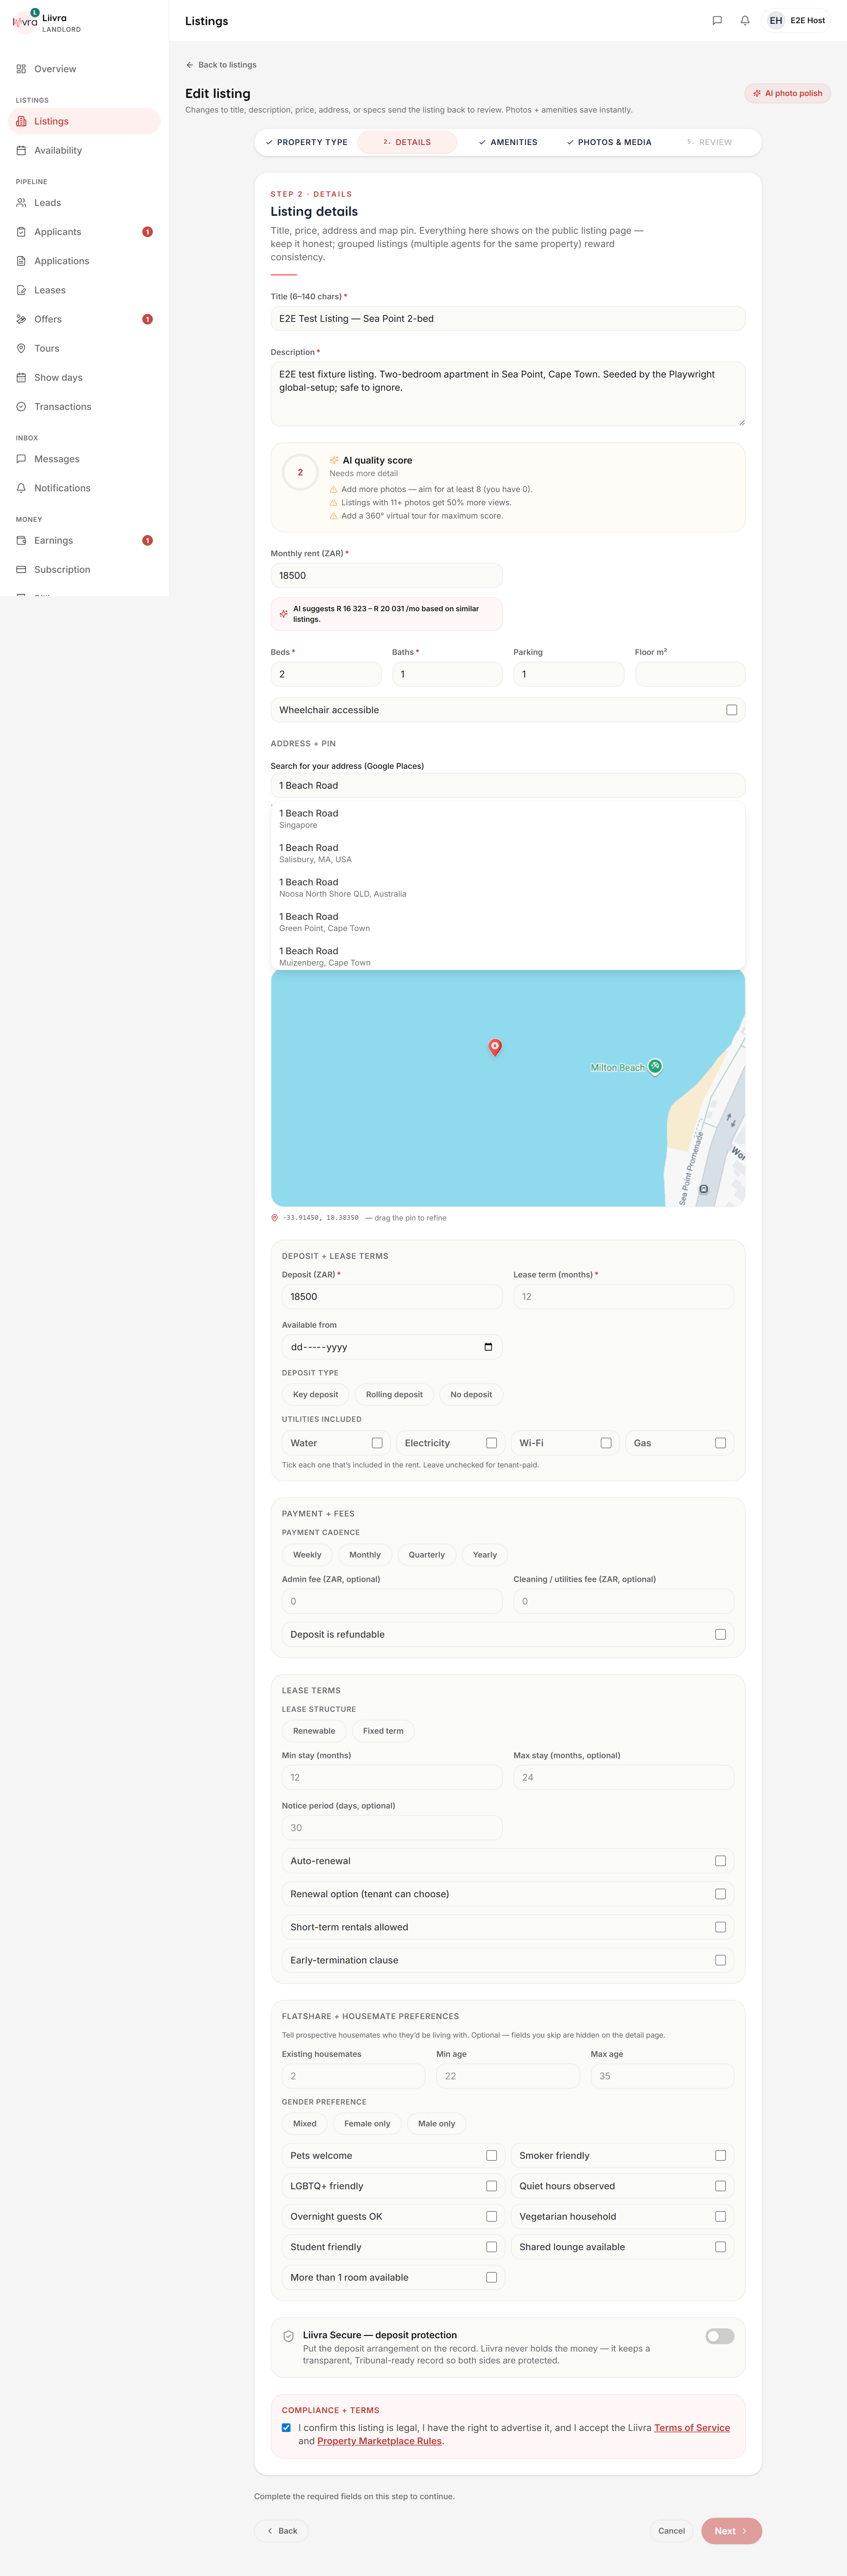
Task: Open Earnings in the money section
Action: (84, 540)
